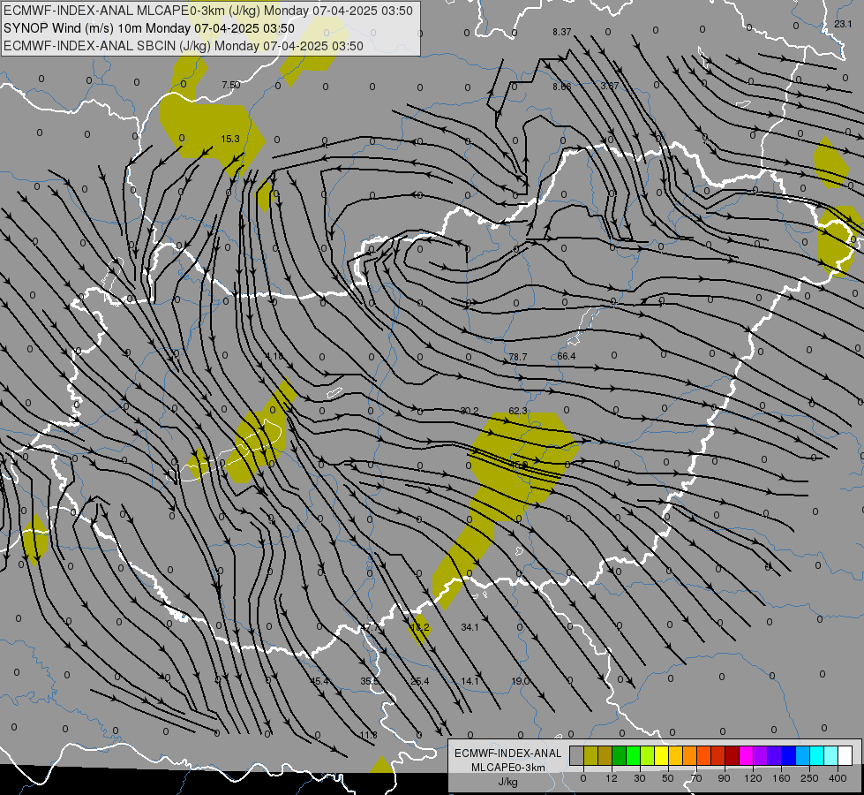The height and width of the screenshot is (795, 864).
Task: Click the brownish-olive legend swatch left of 12
Action: click(605, 755)
